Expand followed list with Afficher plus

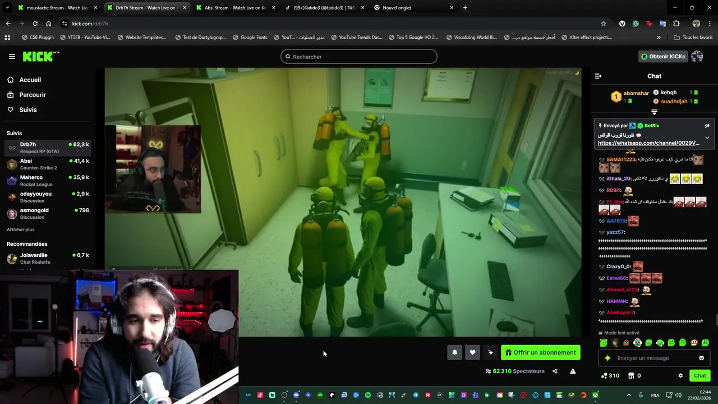pos(21,229)
